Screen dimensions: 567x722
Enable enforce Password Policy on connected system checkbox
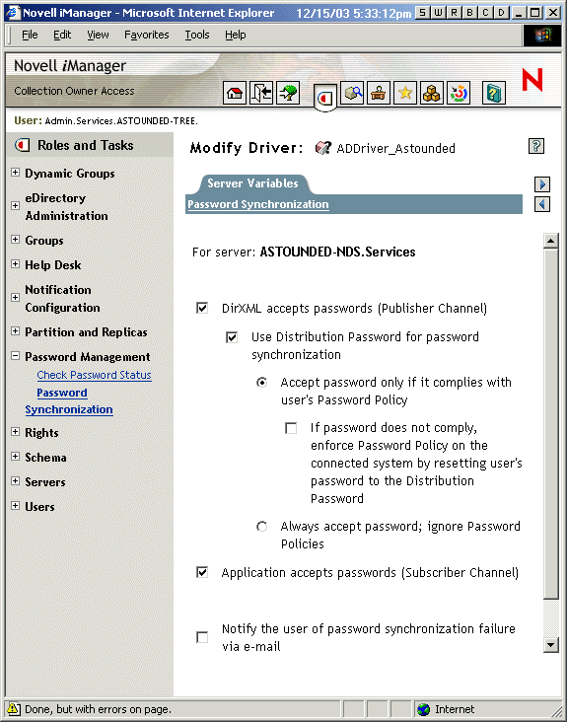click(291, 428)
